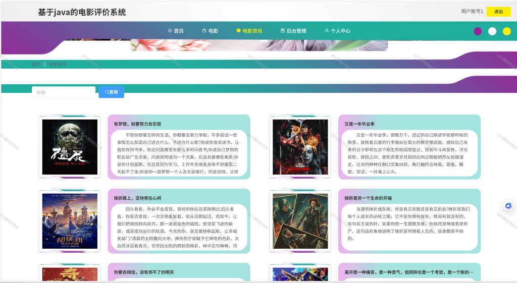Click the site title 基于java的电影评价系统

click(x=82, y=13)
